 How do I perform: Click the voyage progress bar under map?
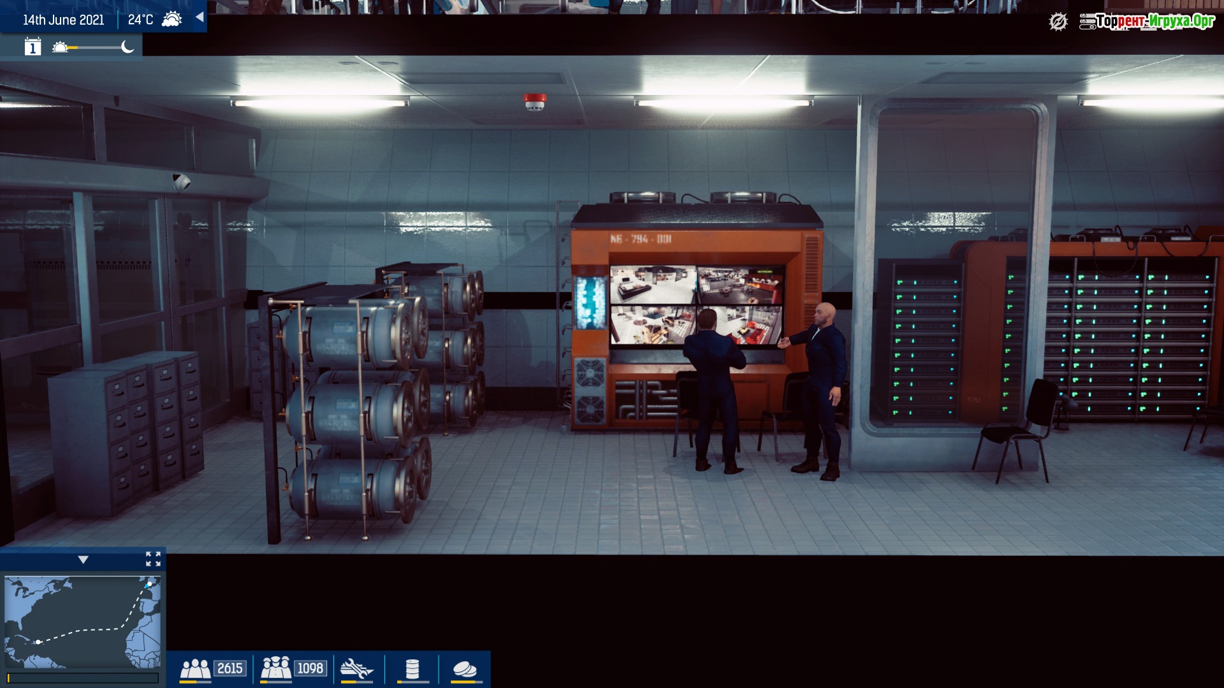point(82,678)
